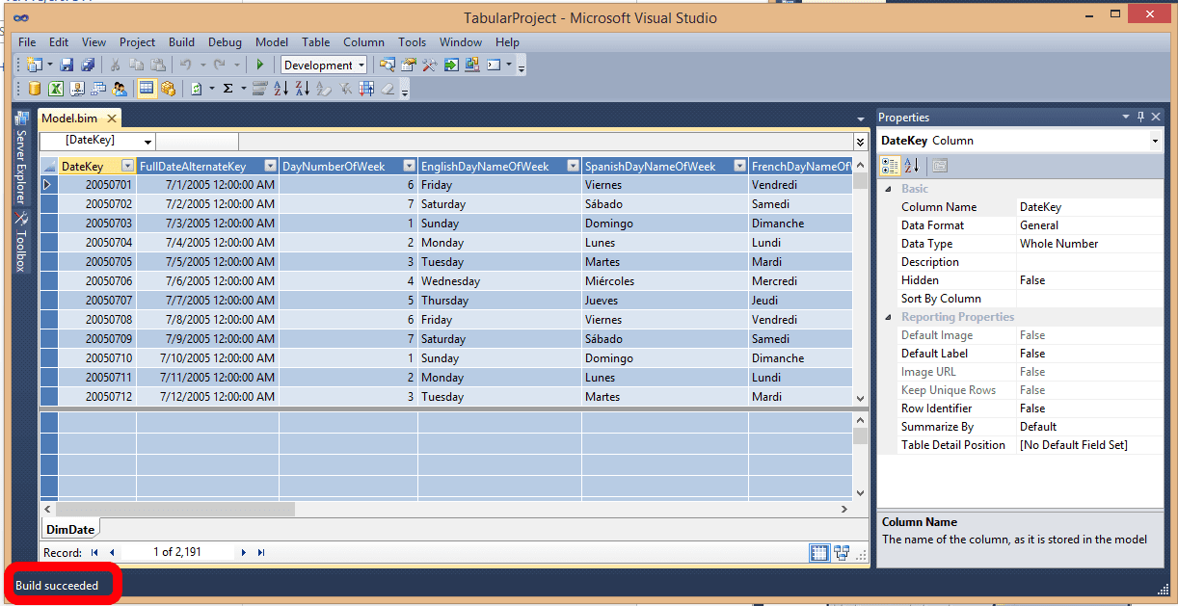The width and height of the screenshot is (1178, 606).
Task: Go to the previous record
Action: (112, 553)
